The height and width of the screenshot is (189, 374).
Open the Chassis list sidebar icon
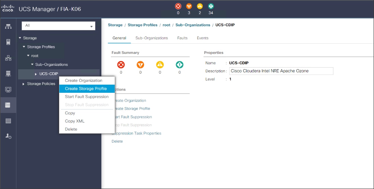8,121
